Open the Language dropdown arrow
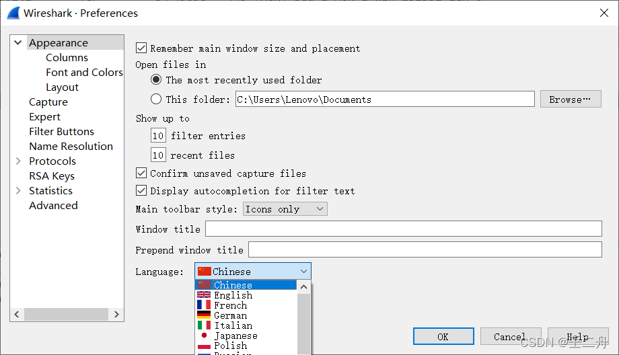The image size is (619, 355). point(303,272)
